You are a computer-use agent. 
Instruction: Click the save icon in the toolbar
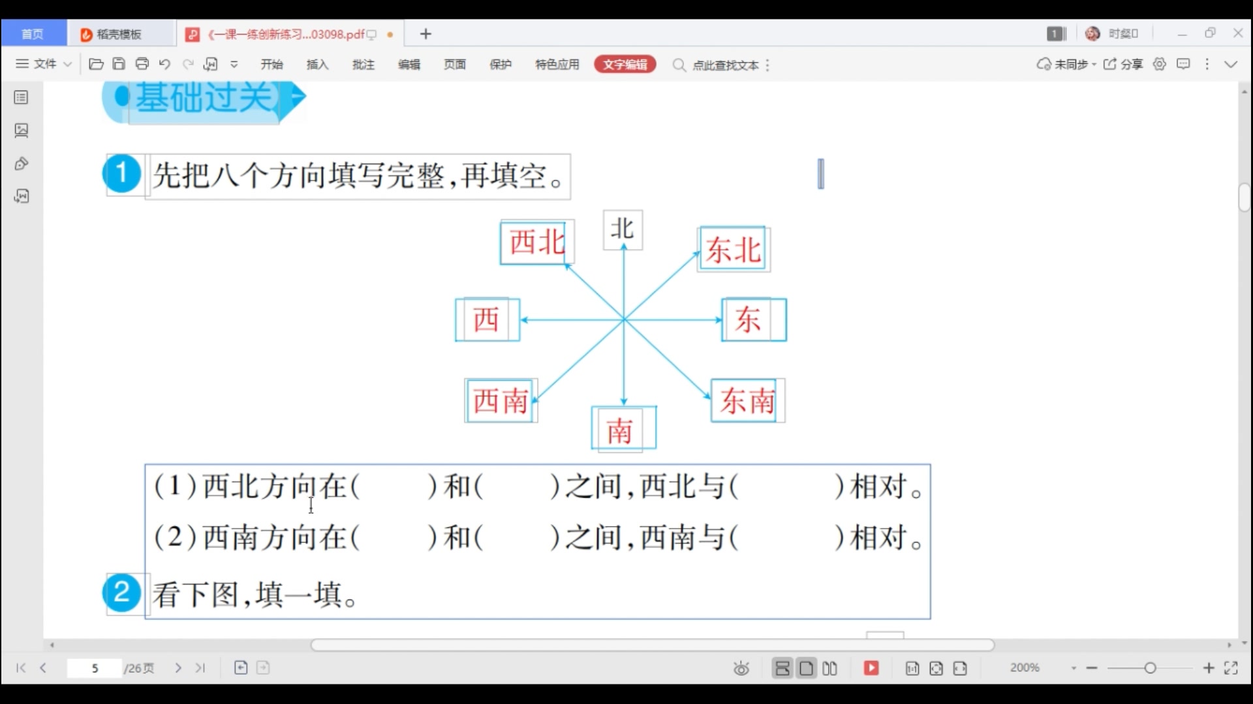pyautogui.click(x=119, y=64)
